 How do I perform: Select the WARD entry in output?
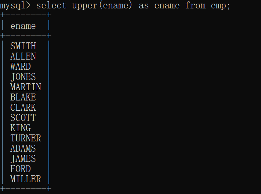(x=21, y=66)
